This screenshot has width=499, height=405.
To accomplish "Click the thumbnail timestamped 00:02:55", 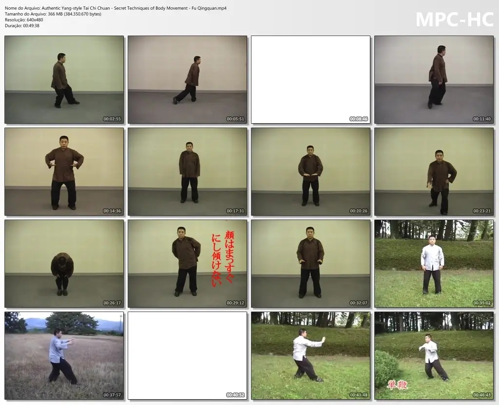I will point(64,79).
